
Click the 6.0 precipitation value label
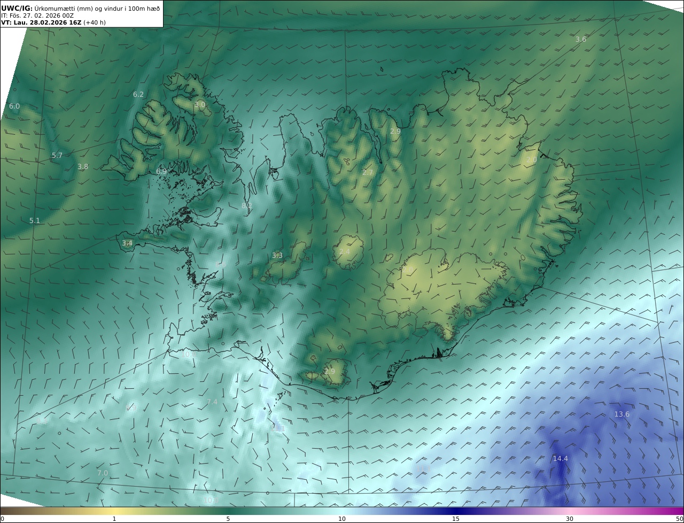coord(14,106)
